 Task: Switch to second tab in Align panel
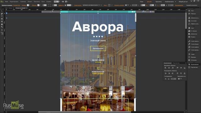[x=176, y=63]
